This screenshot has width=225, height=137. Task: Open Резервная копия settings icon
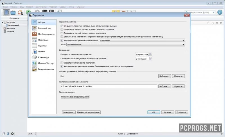click(x=34, y=69)
